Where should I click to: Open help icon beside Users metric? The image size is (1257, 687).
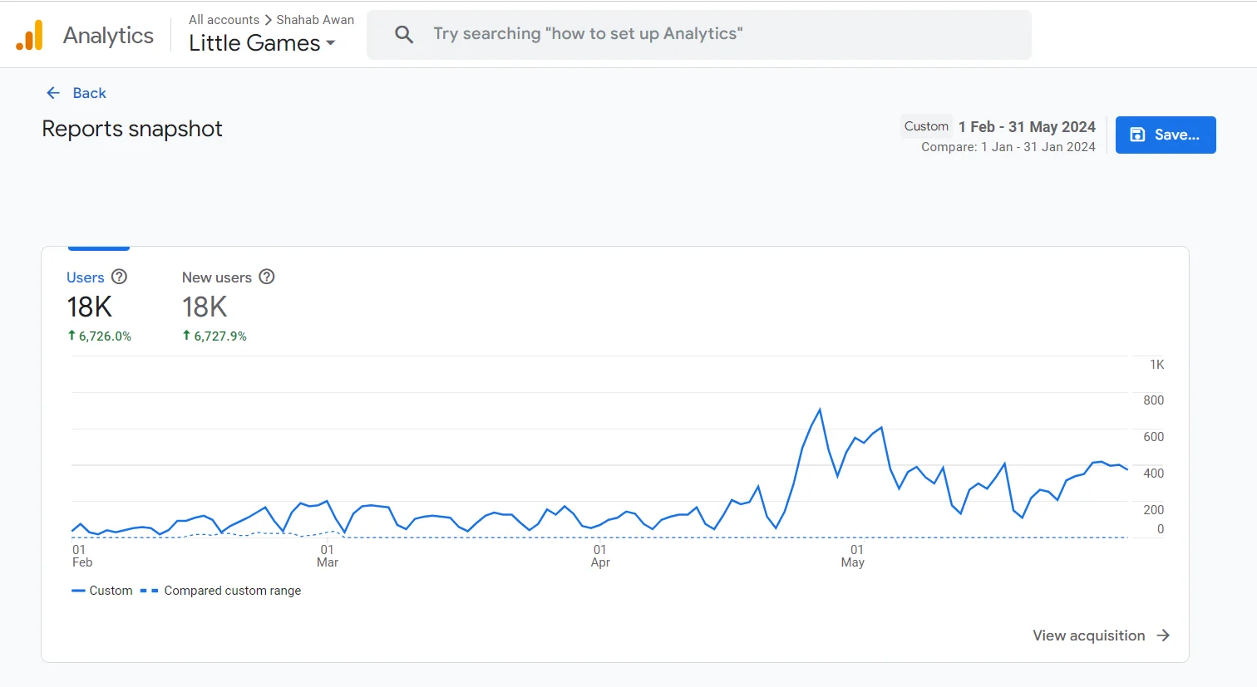[119, 277]
